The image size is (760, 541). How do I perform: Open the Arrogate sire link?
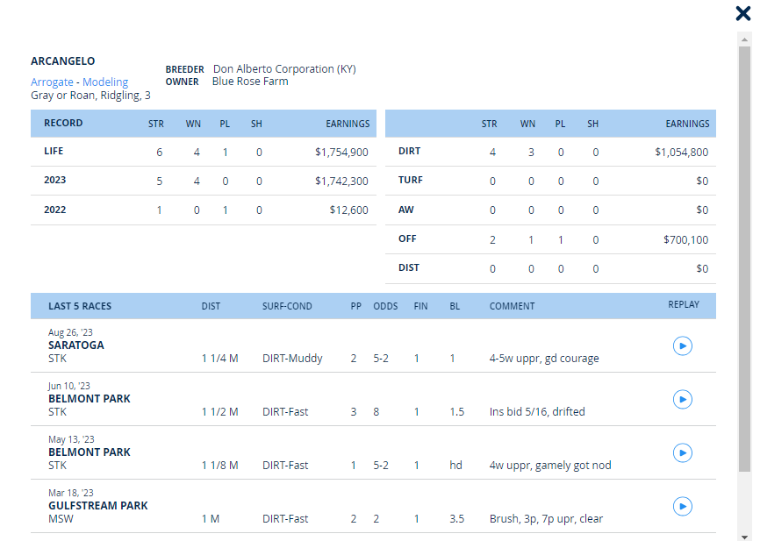52,82
